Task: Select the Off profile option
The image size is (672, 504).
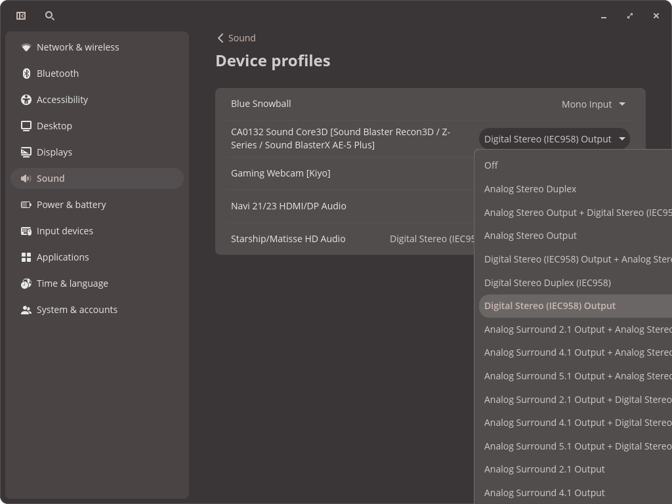Action: [x=492, y=165]
